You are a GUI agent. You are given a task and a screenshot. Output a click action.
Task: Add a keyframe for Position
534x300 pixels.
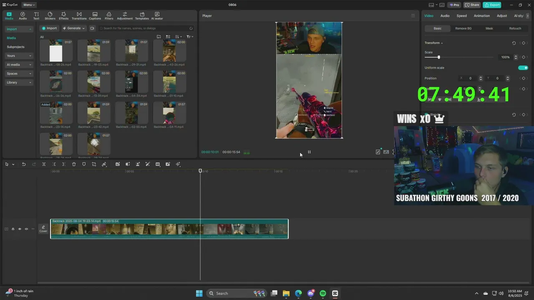[524, 78]
